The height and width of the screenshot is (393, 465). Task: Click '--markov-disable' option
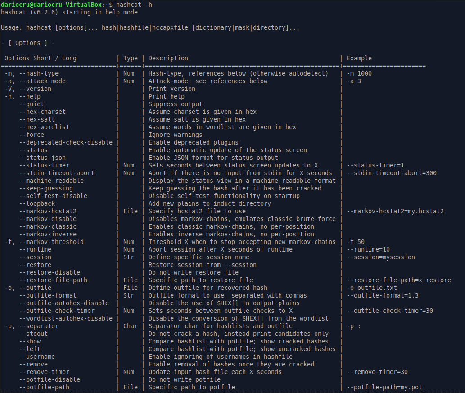point(47,219)
